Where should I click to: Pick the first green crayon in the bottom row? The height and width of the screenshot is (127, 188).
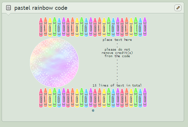coord(54,98)
